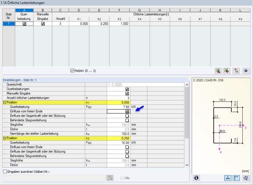Screen dimensions: 253x185
Task: Edit Position x2 value 0.250
Action: click(119, 138)
